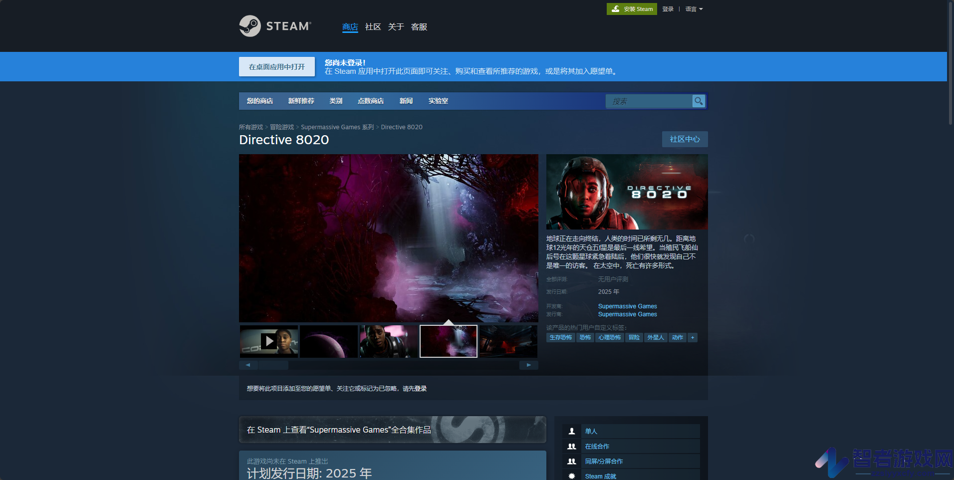The image size is (954, 480).
Task: Follow the 所有游戏 breadcrumb link
Action: 251,127
